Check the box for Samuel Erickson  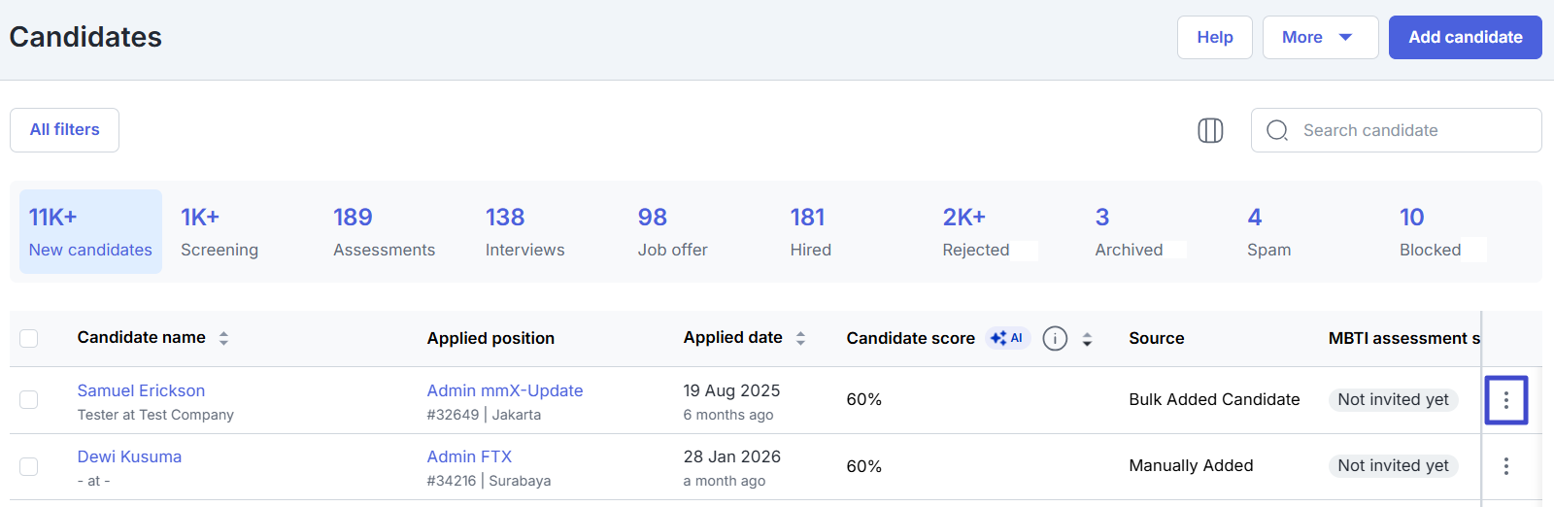(29, 400)
